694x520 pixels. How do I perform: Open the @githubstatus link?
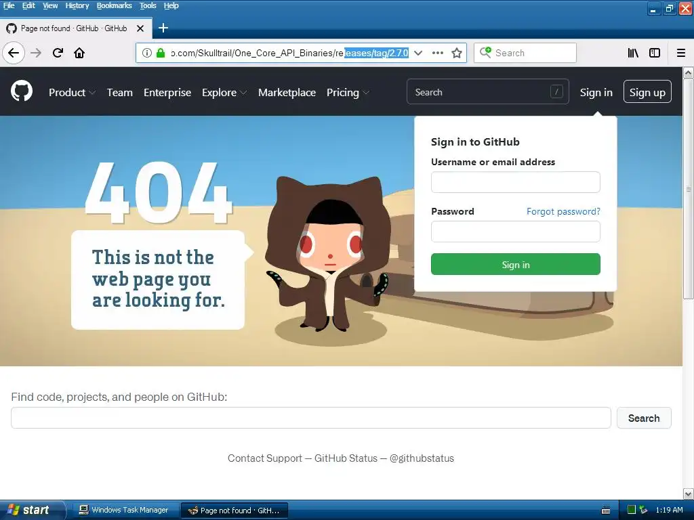[x=422, y=458]
